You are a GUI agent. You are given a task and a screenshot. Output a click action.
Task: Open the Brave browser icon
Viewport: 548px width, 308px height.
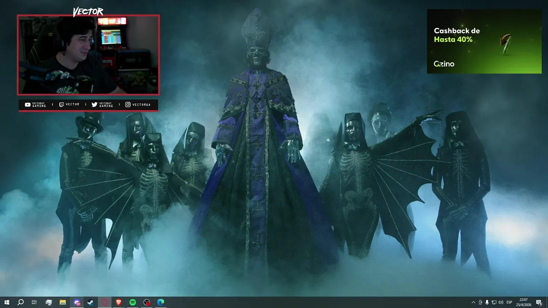pyautogui.click(x=119, y=302)
